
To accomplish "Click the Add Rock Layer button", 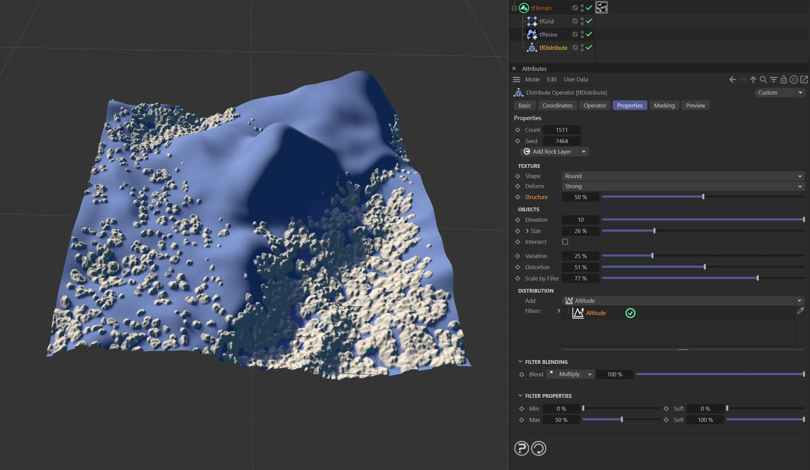I will [552, 152].
